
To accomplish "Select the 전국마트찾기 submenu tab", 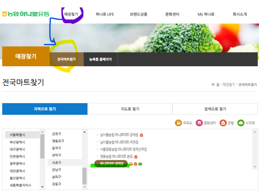I will [67, 59].
